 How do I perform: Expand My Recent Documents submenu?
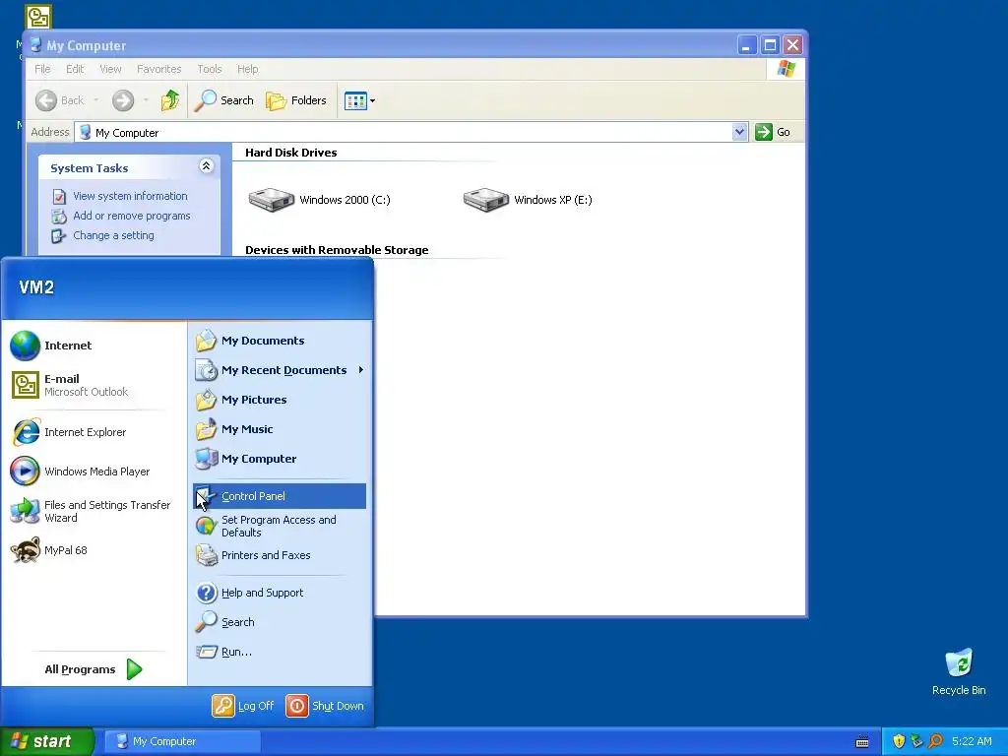(x=279, y=370)
